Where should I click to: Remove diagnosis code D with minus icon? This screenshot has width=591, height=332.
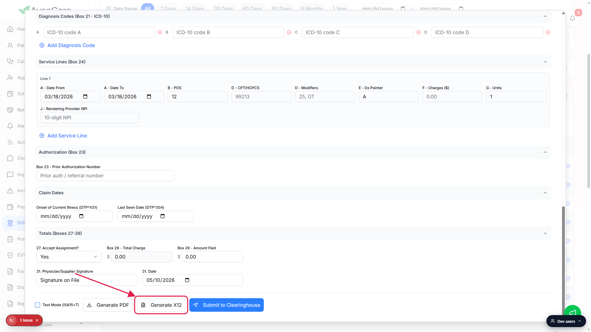[x=548, y=32]
